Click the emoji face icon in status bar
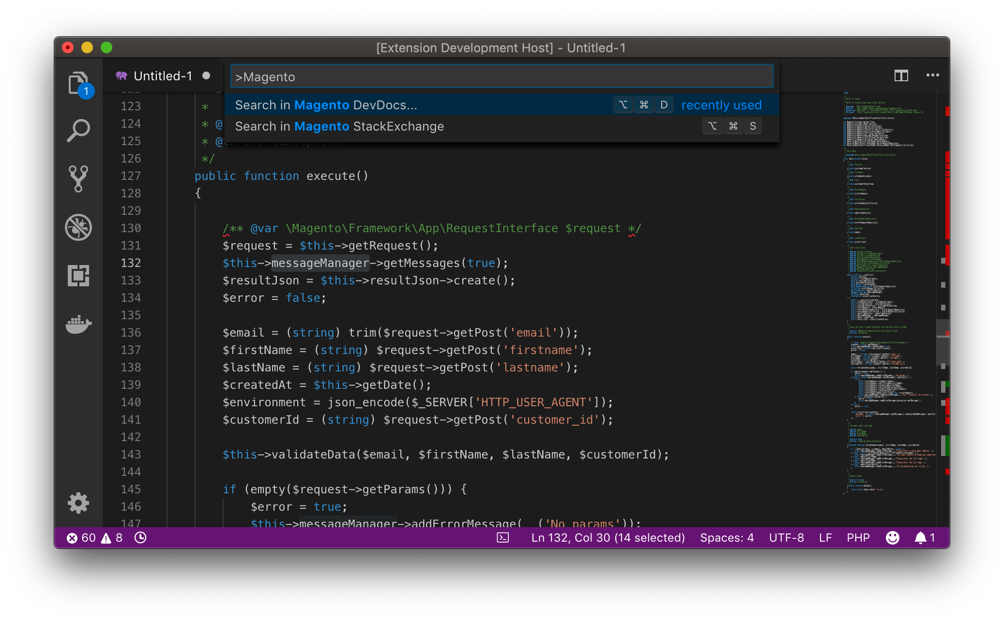Viewport: 1004px width, 620px height. point(892,537)
